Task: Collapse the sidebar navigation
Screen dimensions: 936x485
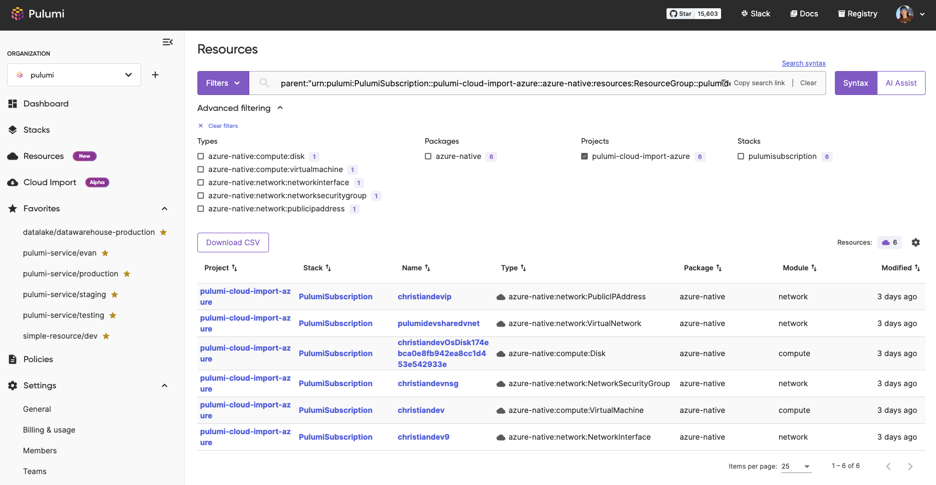Action: tap(168, 42)
